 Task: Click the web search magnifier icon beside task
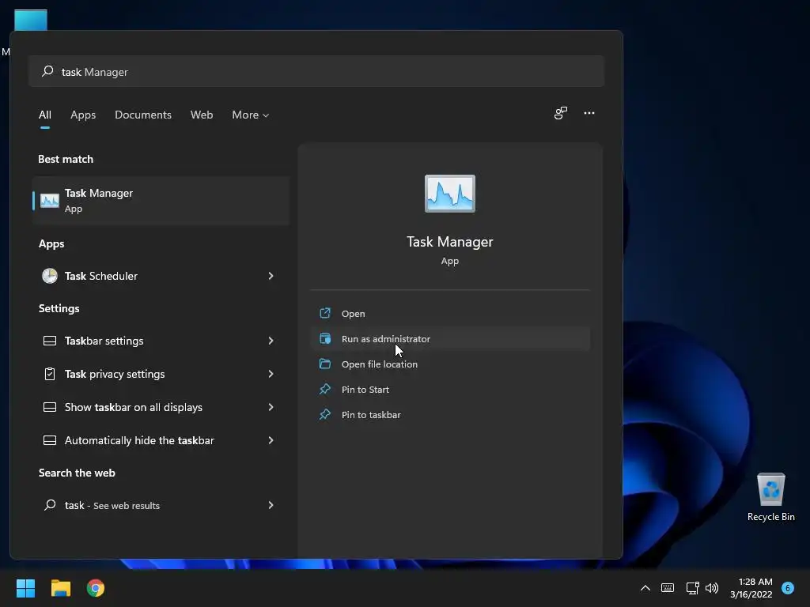coord(50,505)
